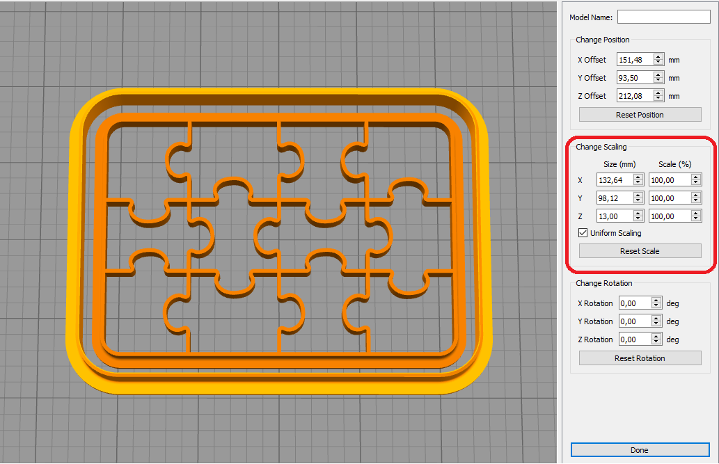The image size is (719, 464).
Task: Decrease the Y Offset with down arrow
Action: 658,81
